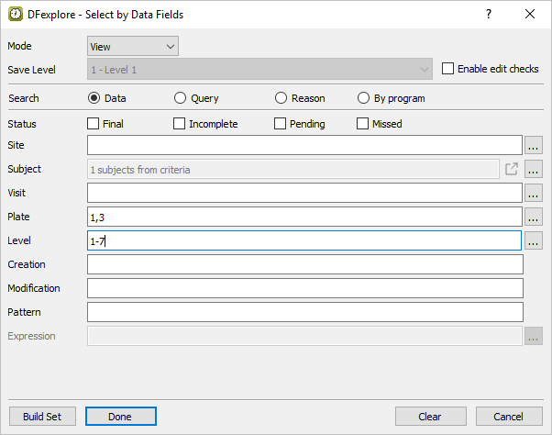Select the Query search radio button
This screenshot has width=552, height=435.
(180, 98)
